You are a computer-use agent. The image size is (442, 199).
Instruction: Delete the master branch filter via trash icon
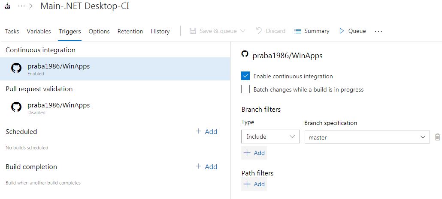(x=437, y=137)
